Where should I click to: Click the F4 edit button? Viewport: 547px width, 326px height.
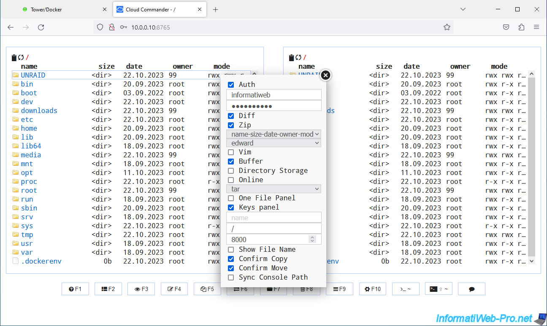click(x=174, y=289)
